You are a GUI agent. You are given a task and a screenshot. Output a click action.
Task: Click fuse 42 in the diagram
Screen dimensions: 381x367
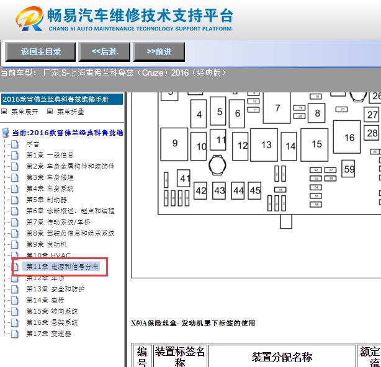point(200,190)
